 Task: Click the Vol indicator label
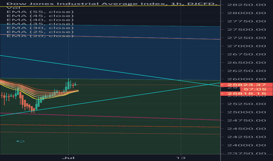click(x=13, y=8)
